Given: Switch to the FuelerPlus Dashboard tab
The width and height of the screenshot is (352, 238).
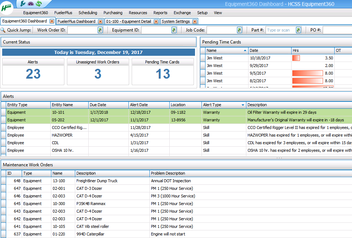Looking at the screenshot, I should pyautogui.click(x=76, y=22).
